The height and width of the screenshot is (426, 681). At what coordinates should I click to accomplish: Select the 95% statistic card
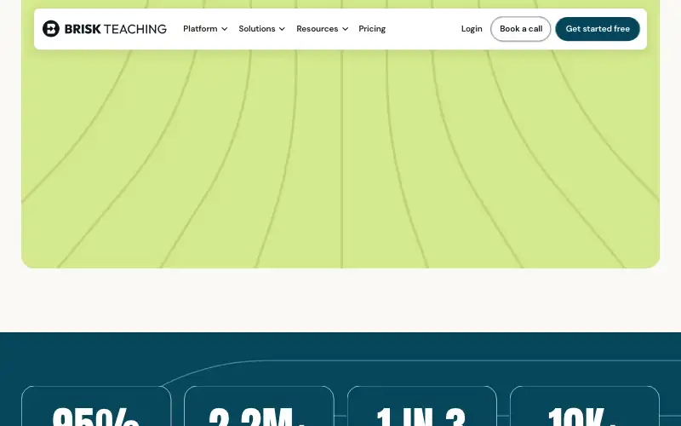click(96, 406)
